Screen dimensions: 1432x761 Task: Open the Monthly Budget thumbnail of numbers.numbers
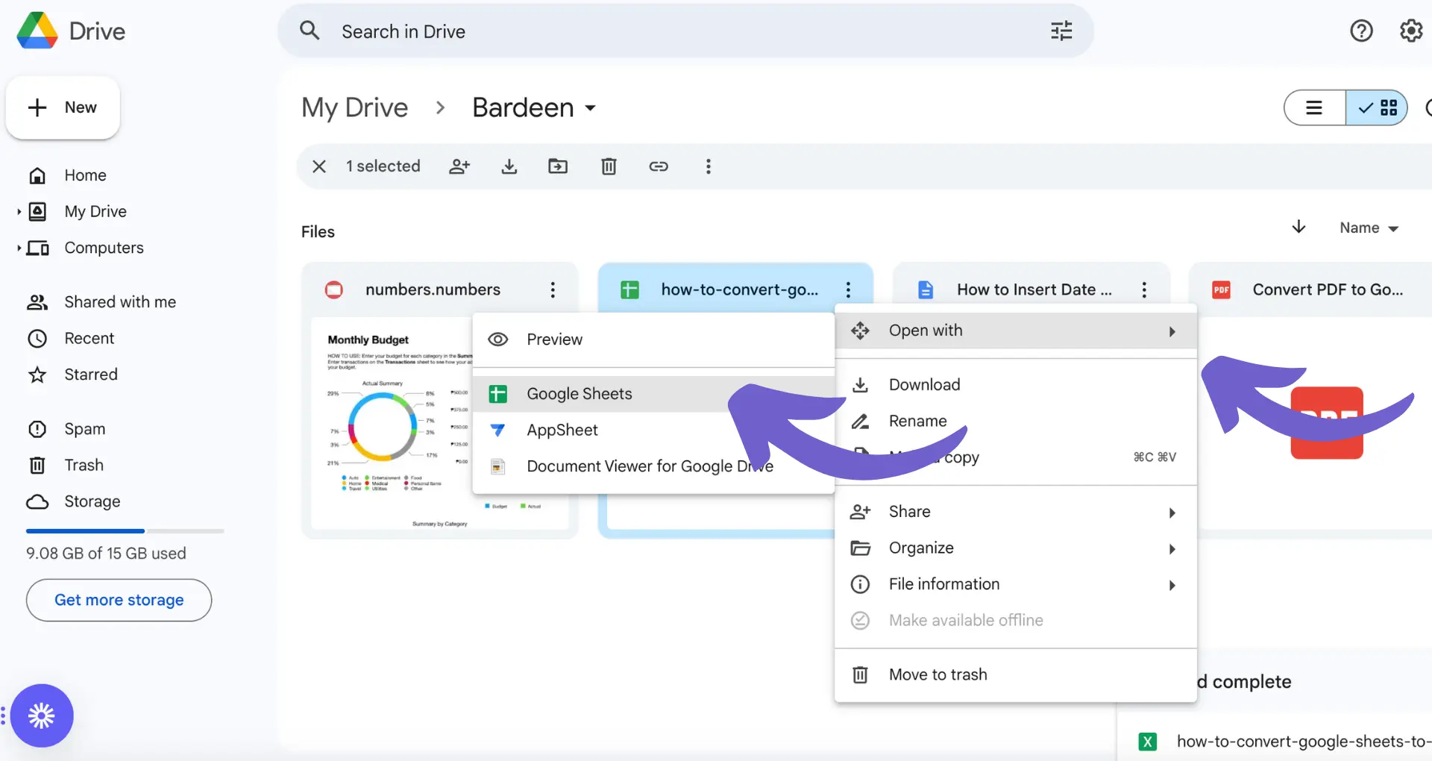pyautogui.click(x=392, y=424)
